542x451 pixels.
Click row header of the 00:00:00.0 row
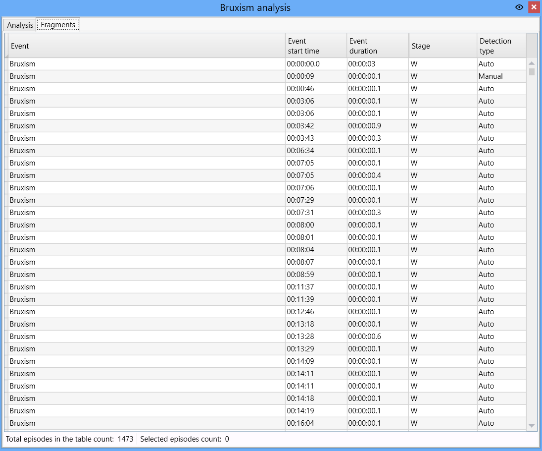click(6, 64)
